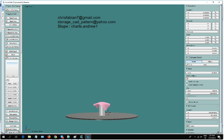Click the Edit Tools button
This screenshot has width=224, height=140.
coord(12,126)
